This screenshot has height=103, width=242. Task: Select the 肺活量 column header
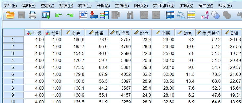120,33
